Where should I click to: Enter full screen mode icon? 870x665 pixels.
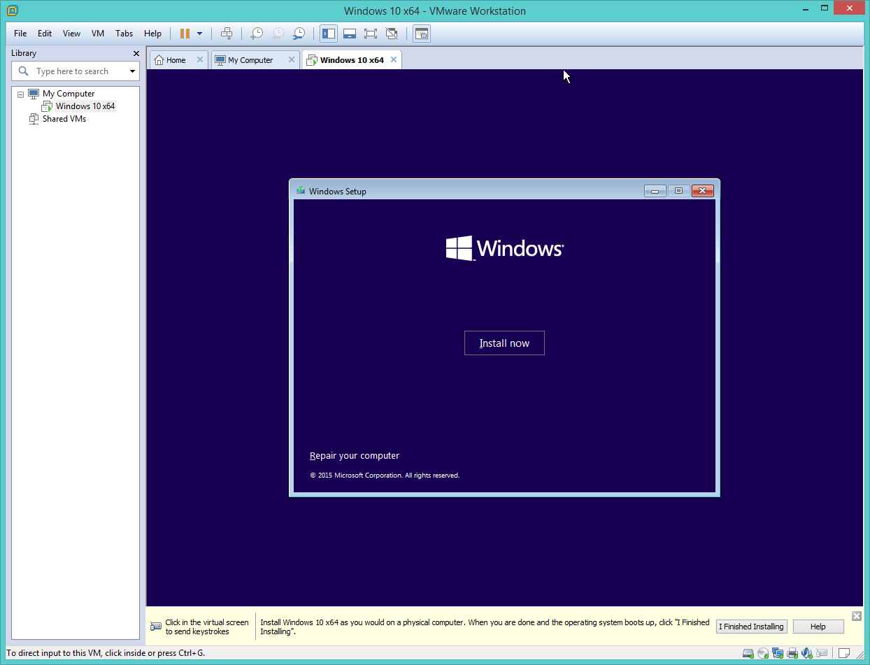click(x=371, y=34)
